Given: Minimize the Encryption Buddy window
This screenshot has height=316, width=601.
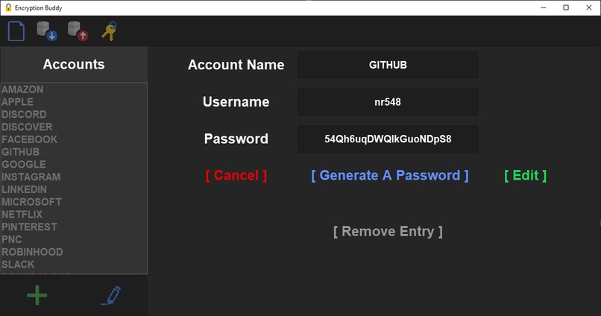Looking at the screenshot, I should [x=544, y=7].
